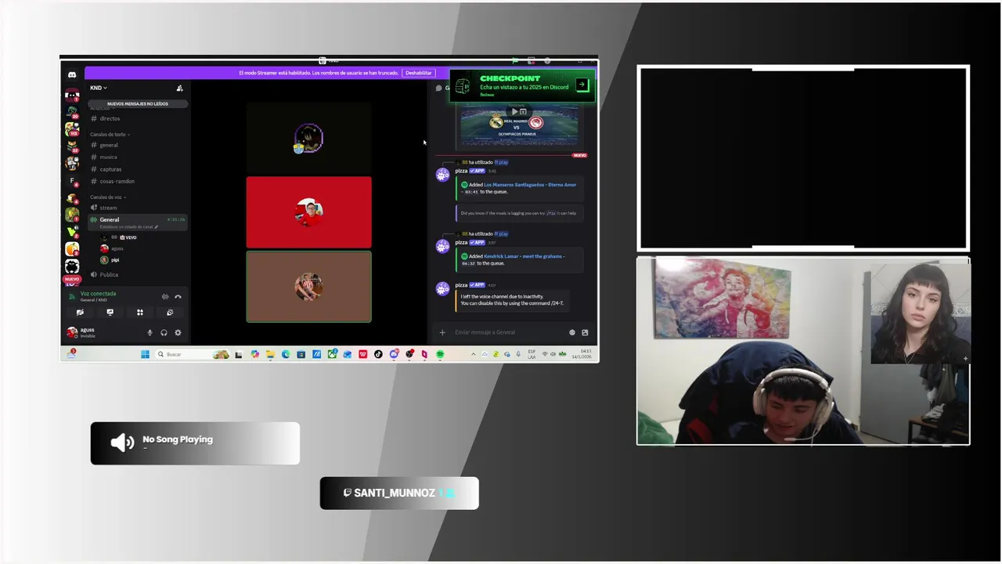The image size is (1002, 564).
Task: Open Microsoft Edge from the taskbar
Action: tap(286, 354)
